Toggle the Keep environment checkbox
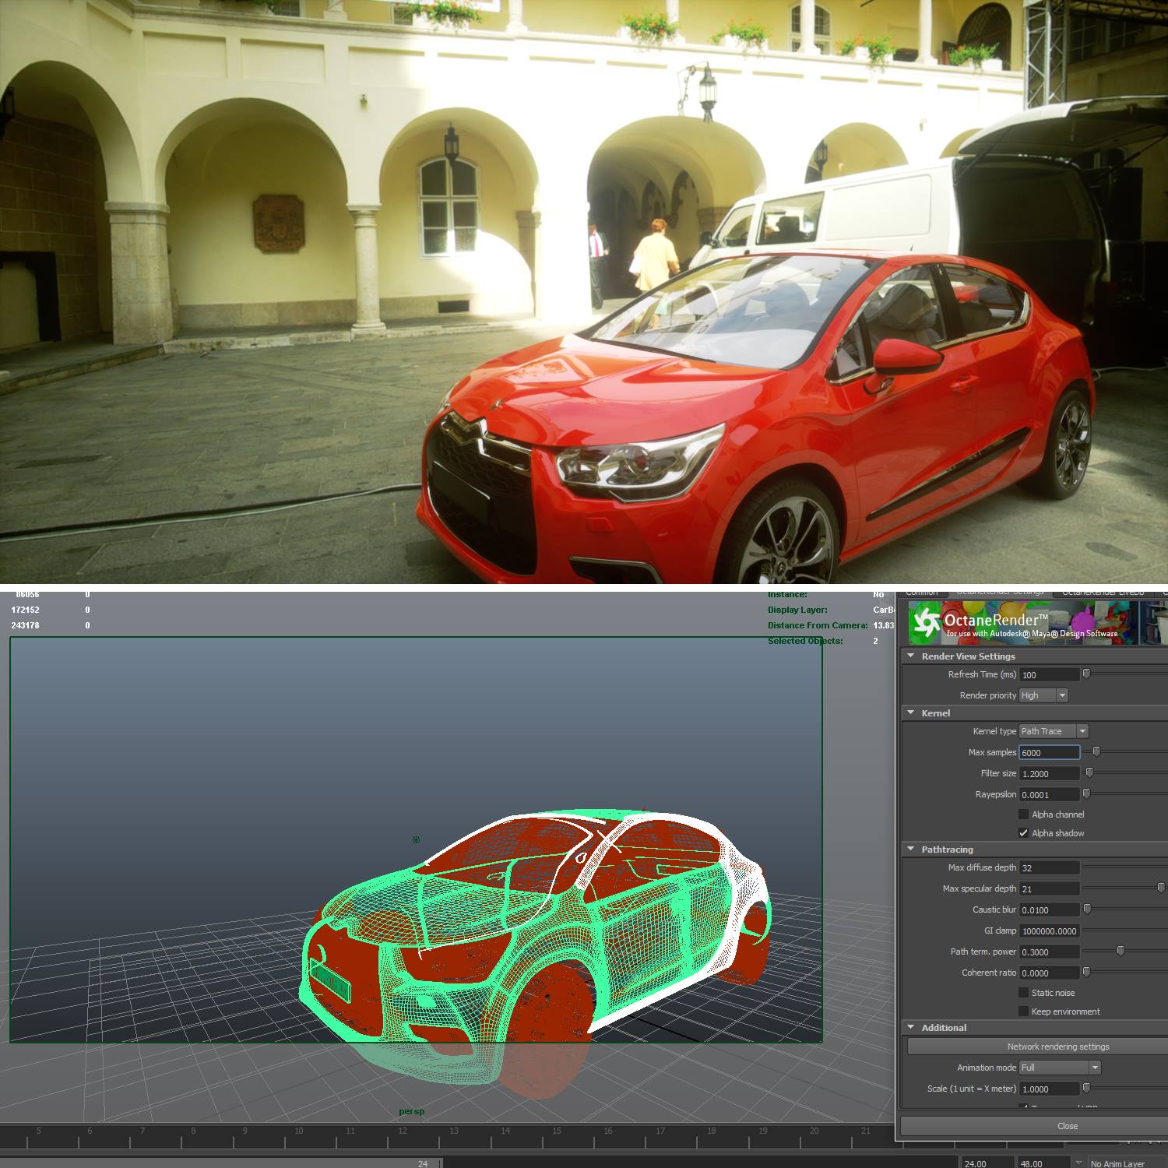1168x1168 pixels. (1023, 1011)
